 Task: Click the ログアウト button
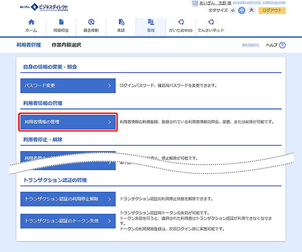(272, 10)
